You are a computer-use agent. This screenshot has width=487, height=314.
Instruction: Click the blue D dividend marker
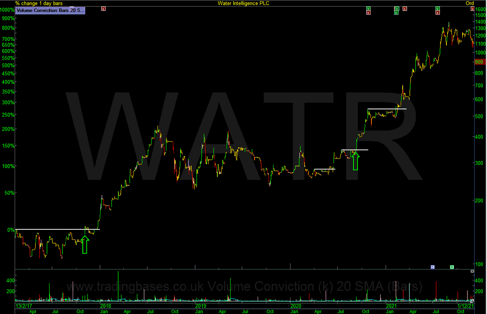tap(433, 267)
